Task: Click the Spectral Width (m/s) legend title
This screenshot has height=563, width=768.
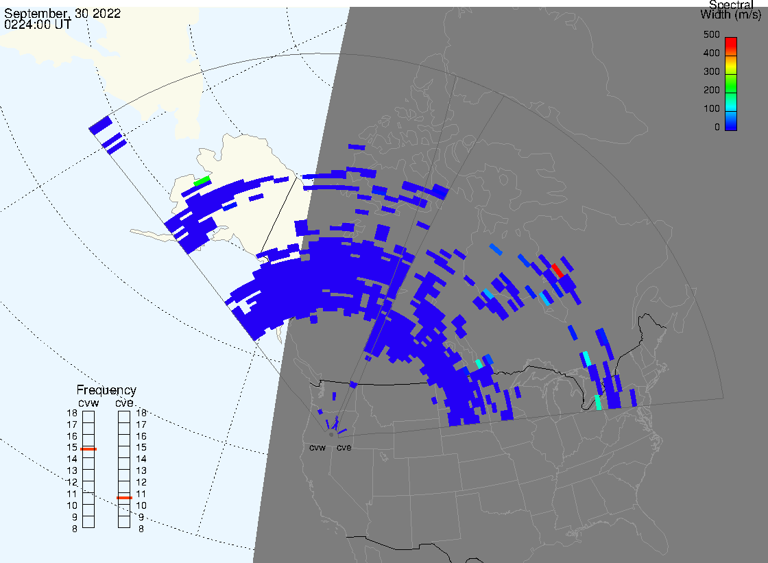Action: 731,10
